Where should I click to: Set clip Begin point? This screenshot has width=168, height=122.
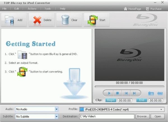pos(111,100)
